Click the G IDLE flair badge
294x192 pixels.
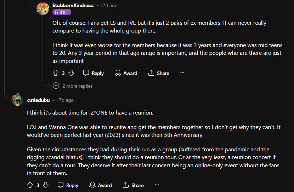point(62,12)
